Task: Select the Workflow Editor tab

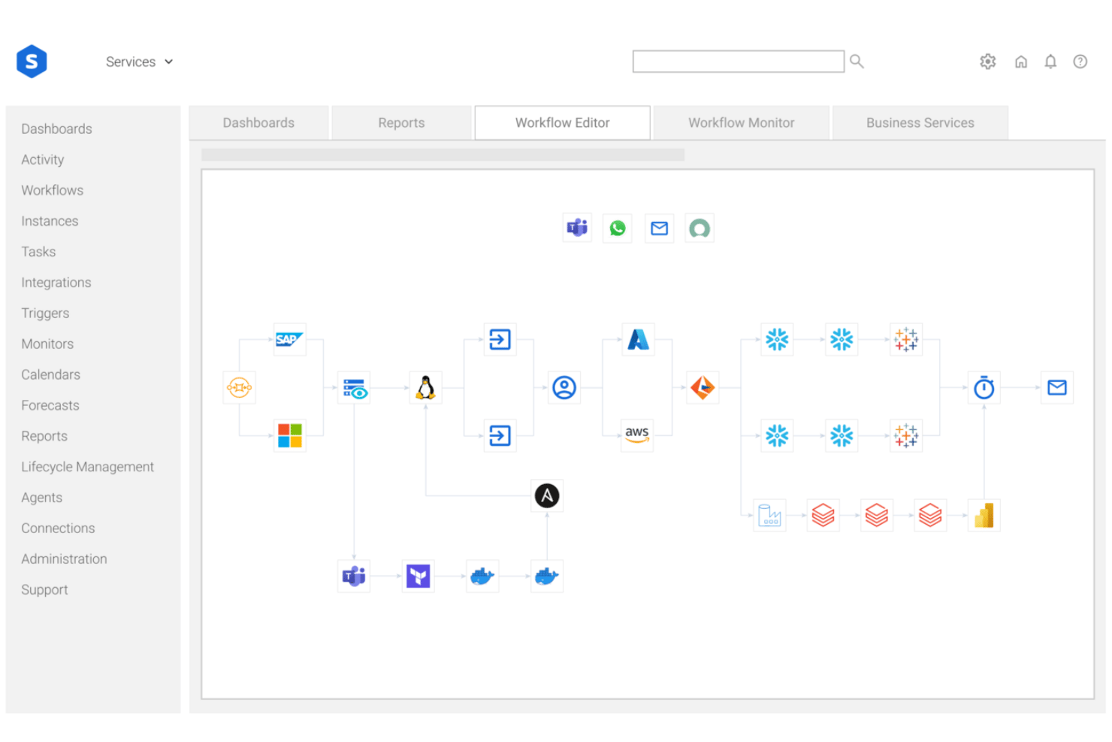Action: coord(562,123)
